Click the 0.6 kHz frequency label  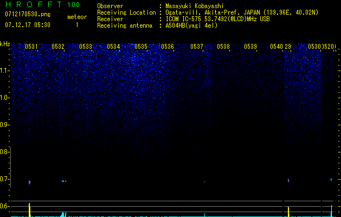point(4,206)
